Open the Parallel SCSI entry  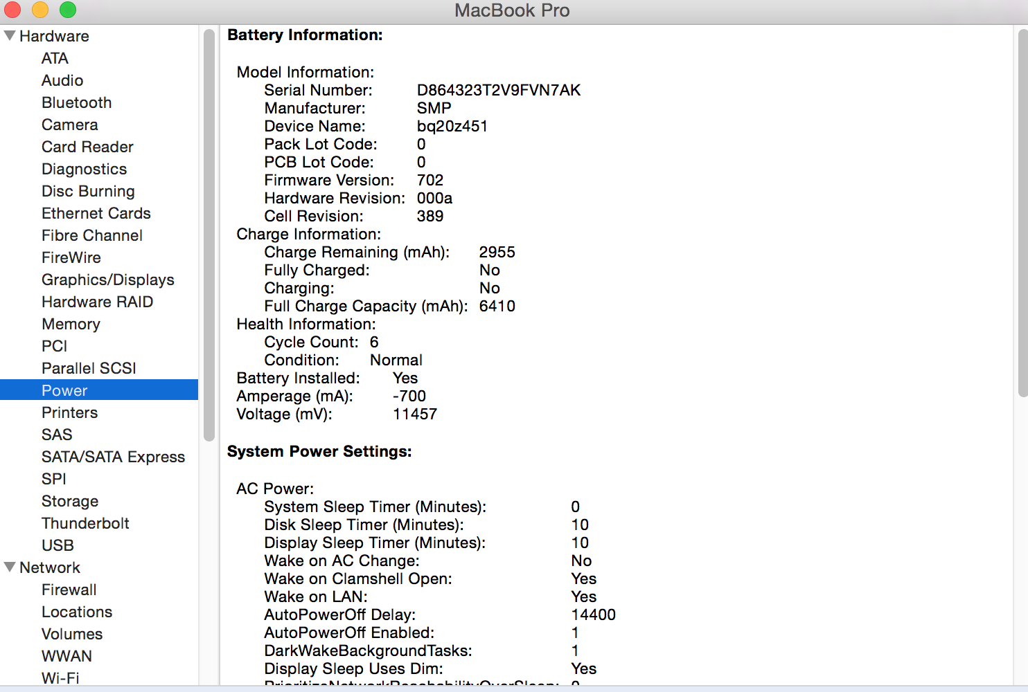89,368
